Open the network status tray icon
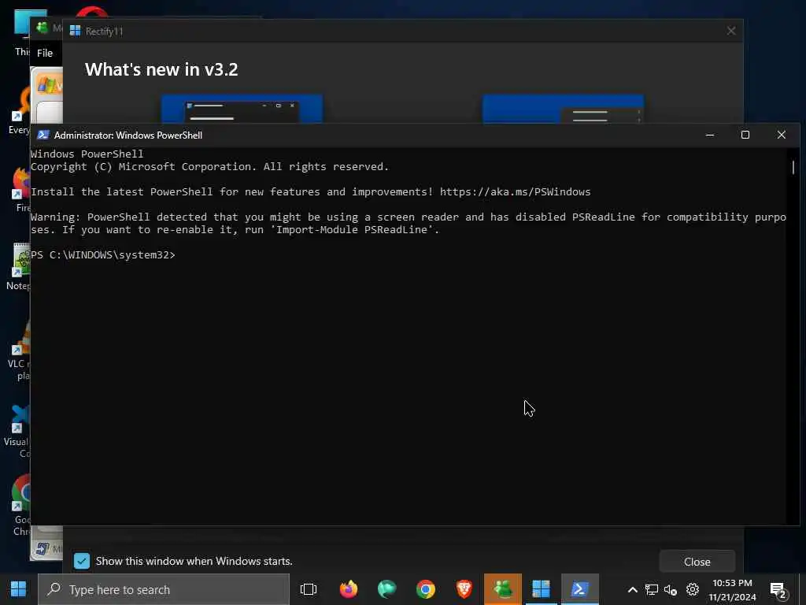This screenshot has height=605, width=806. 652,590
